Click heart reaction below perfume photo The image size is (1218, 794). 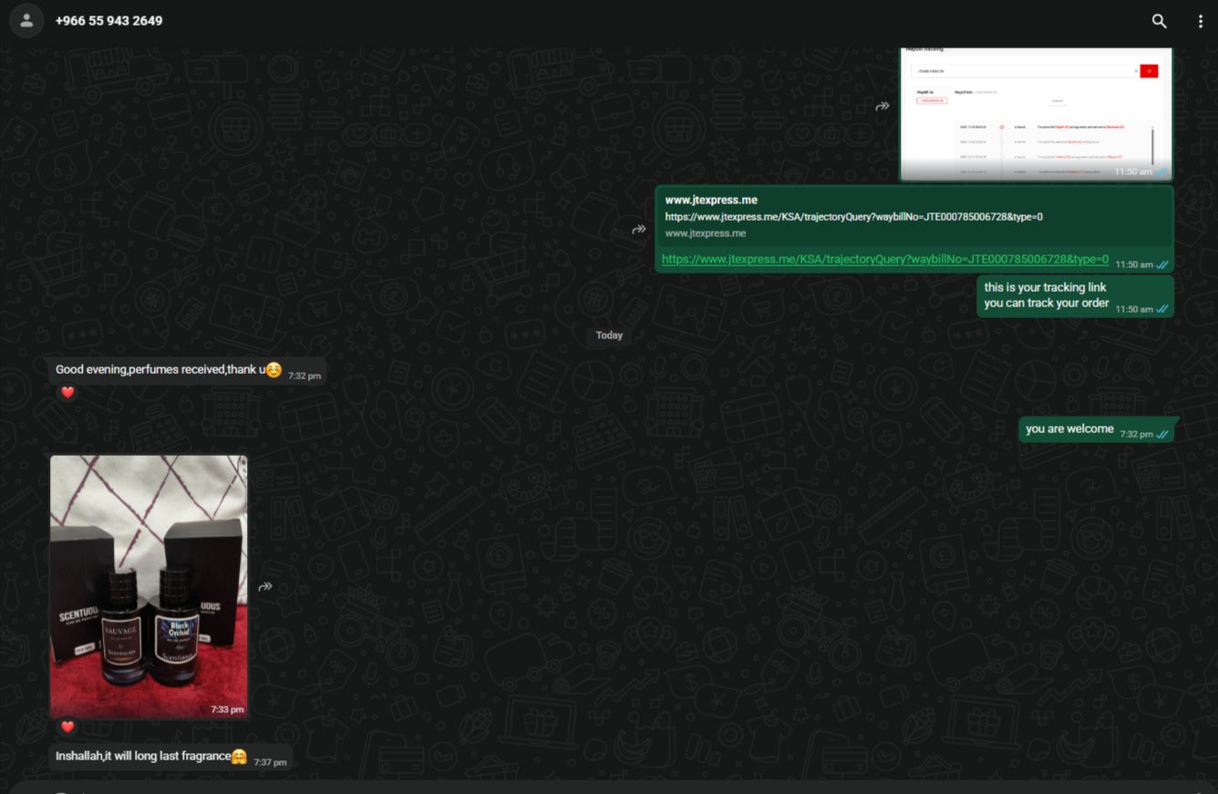pyautogui.click(x=67, y=726)
